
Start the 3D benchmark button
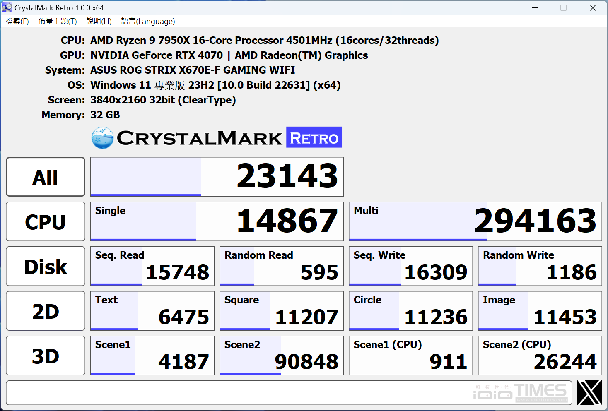pos(46,356)
